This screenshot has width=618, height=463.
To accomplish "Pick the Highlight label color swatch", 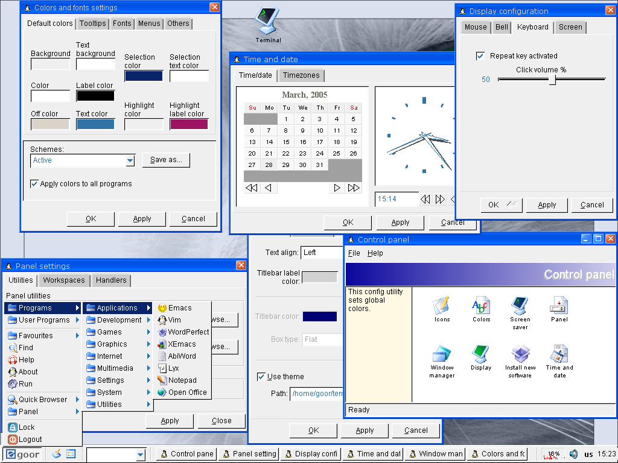I will pos(189,124).
